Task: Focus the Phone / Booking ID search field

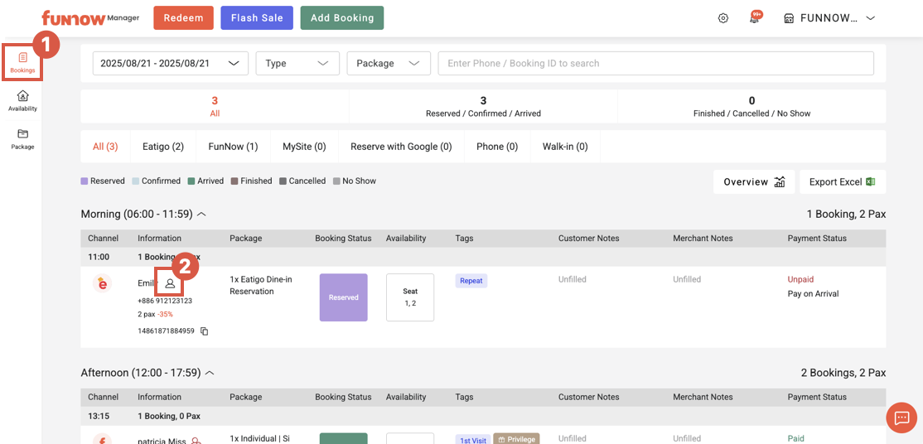Action: (x=655, y=63)
